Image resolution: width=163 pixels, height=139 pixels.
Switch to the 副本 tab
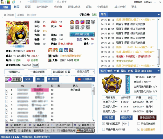click(x=124, y=71)
